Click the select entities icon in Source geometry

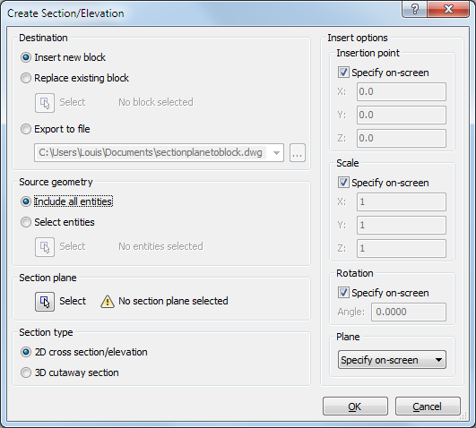(x=45, y=247)
